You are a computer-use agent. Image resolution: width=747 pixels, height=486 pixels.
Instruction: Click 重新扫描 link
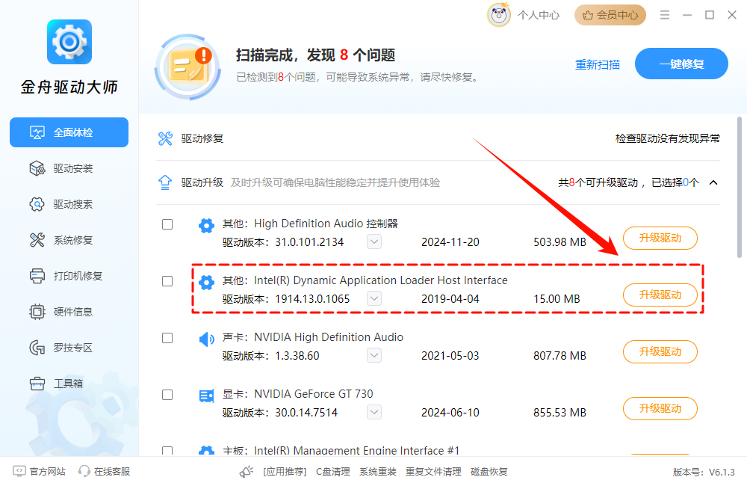click(x=598, y=64)
